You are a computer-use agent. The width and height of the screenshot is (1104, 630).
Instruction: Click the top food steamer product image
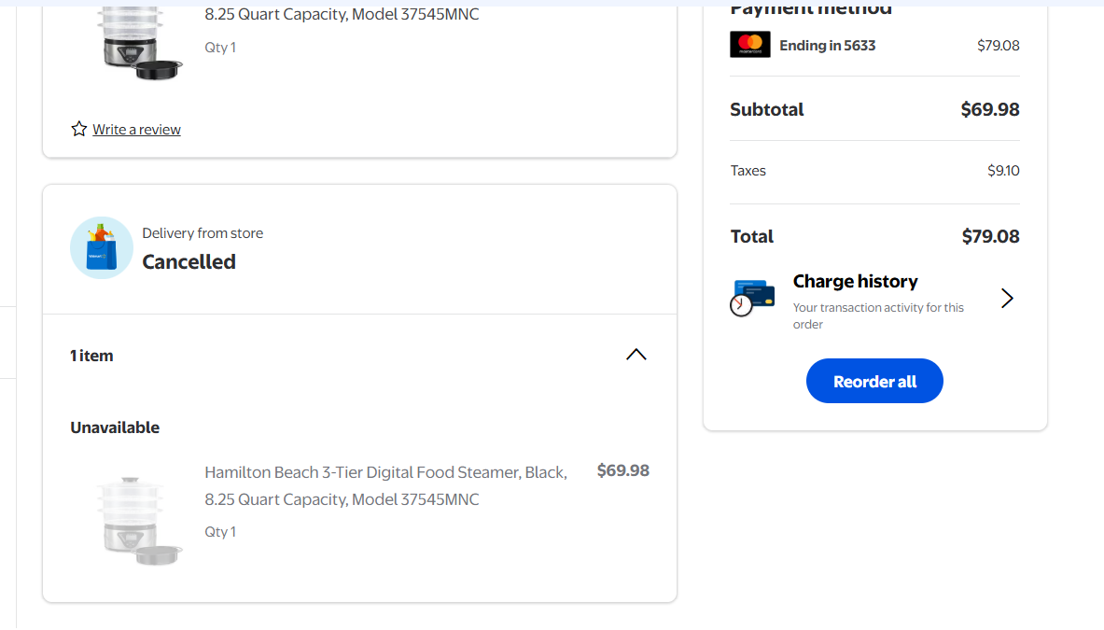pos(139,44)
